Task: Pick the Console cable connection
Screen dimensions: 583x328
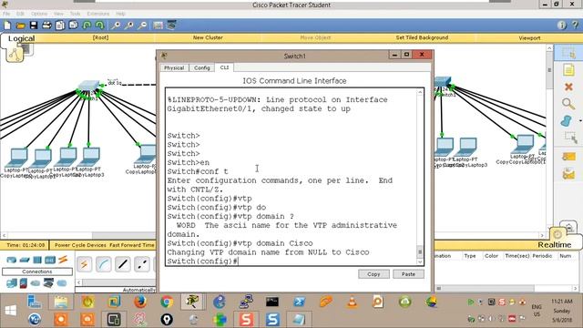Action: click(103, 264)
